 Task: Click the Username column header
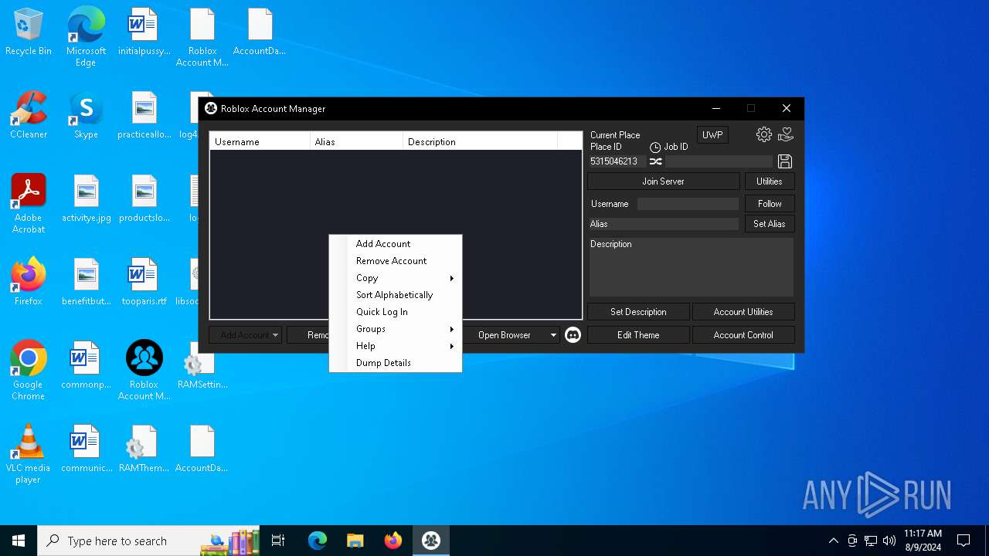pyautogui.click(x=260, y=142)
